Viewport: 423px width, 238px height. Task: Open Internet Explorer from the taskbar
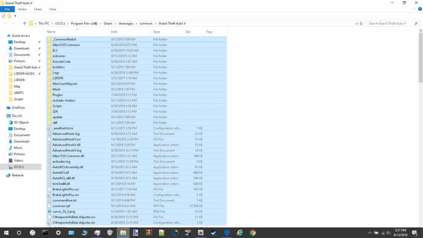tap(239, 233)
